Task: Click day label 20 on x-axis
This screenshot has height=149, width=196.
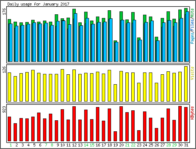Action: coord(121,145)
